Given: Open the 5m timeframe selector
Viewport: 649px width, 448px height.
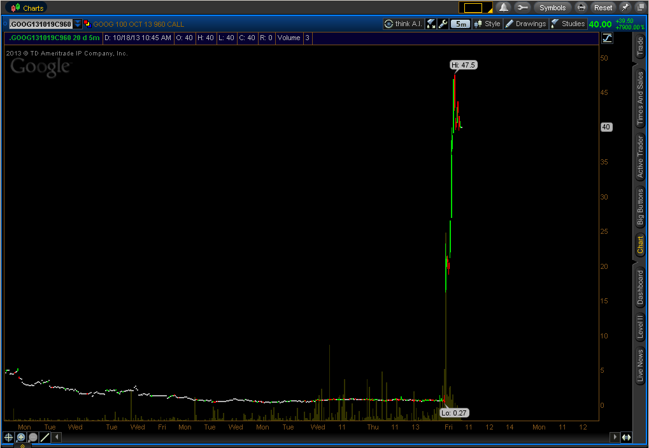Looking at the screenshot, I should tap(460, 24).
